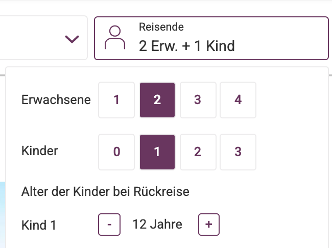Click the Erwachsene row label
Screen dimensions: 332x248
[56, 100]
